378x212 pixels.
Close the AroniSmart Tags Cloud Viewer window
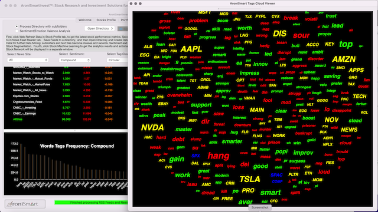(x=131, y=4)
